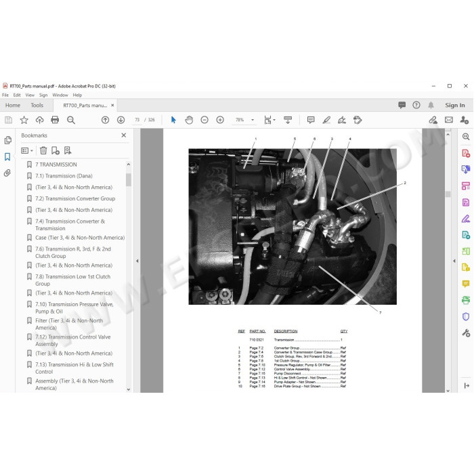This screenshot has width=474, height=474.
Task: Click the find current bookmark icon
Action: [68, 150]
